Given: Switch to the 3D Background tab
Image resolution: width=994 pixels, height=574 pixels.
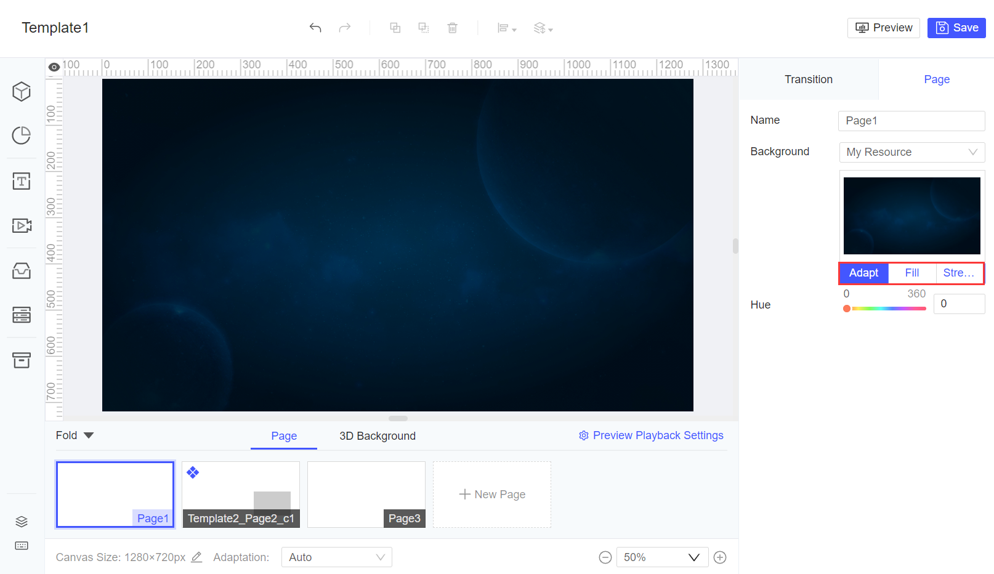Looking at the screenshot, I should (x=377, y=435).
